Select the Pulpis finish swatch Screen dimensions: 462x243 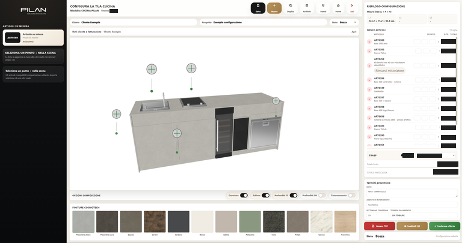(298, 221)
